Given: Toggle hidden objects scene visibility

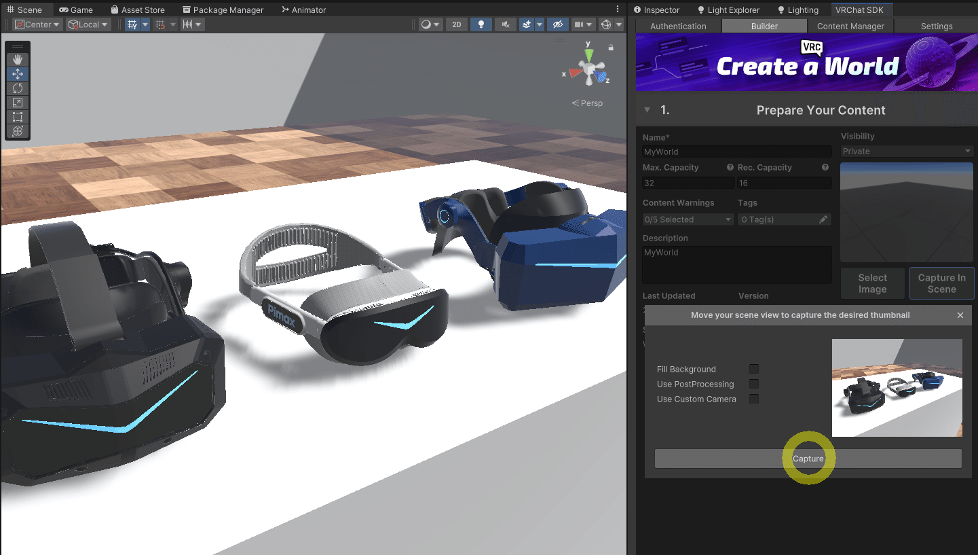Looking at the screenshot, I should click(558, 24).
